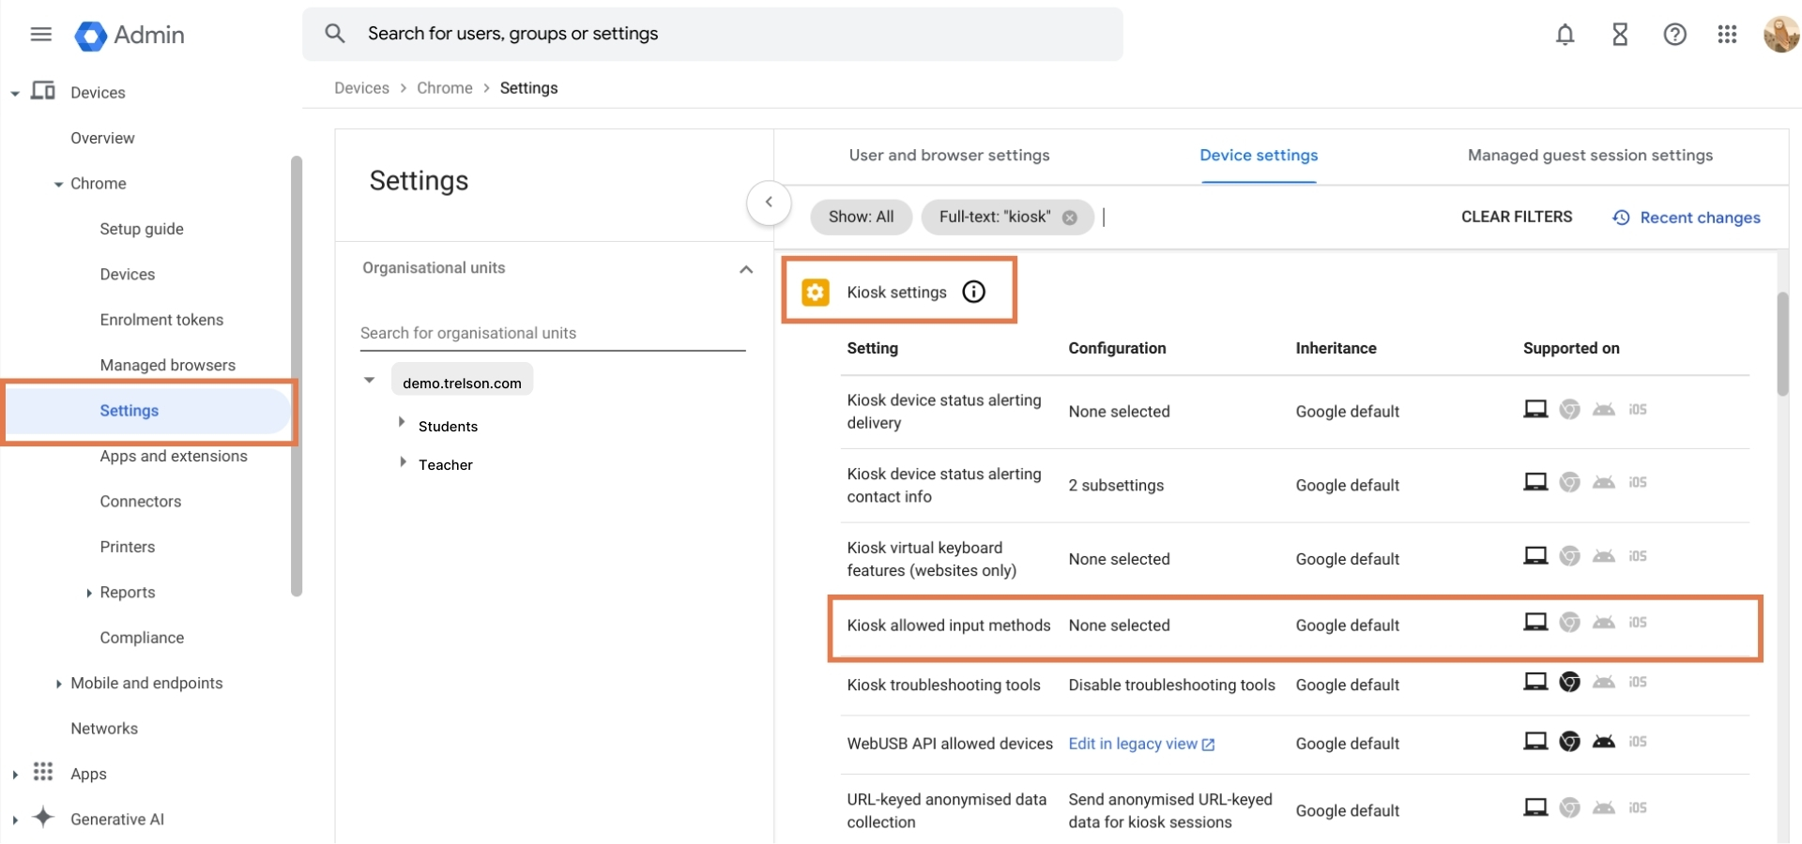Open Enrolment tokens in sidebar

coord(161,320)
